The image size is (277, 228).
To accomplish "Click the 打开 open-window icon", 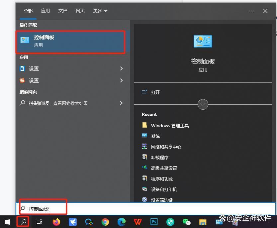I will (144, 92).
